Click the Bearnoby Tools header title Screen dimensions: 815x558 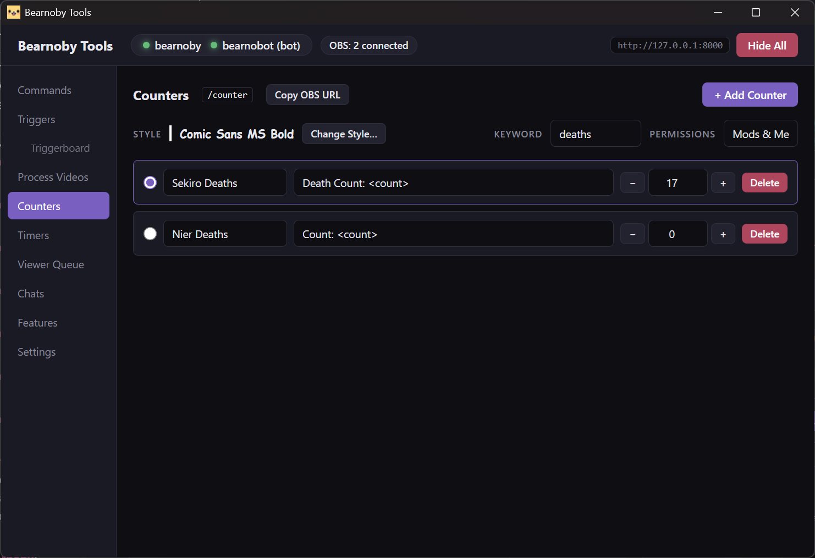[x=65, y=46]
